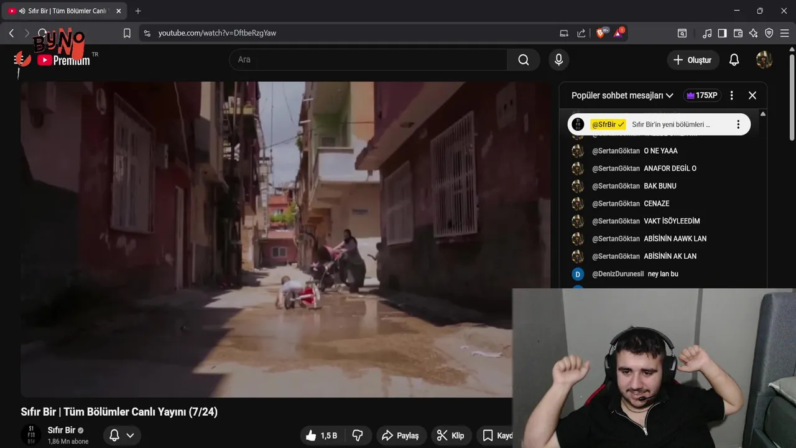
Task: Click the Oluştur create button
Action: pyautogui.click(x=693, y=60)
